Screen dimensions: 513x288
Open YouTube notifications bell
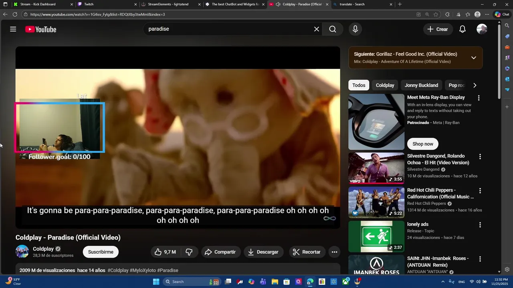(x=463, y=29)
